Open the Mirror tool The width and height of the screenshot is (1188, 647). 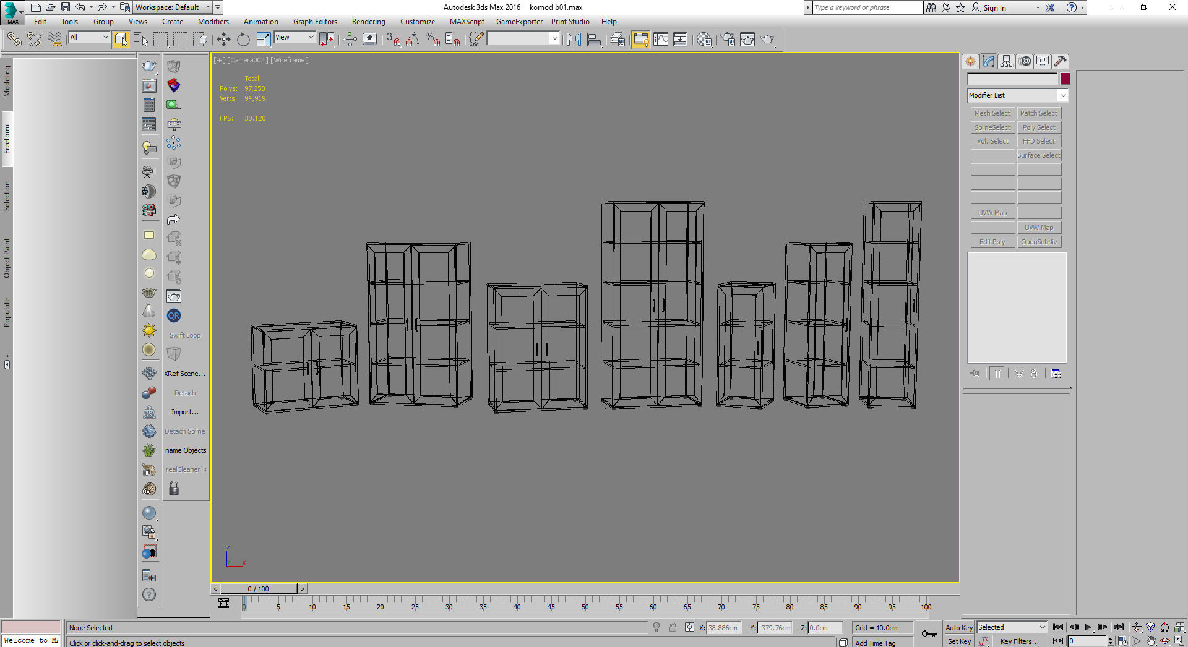(x=574, y=40)
